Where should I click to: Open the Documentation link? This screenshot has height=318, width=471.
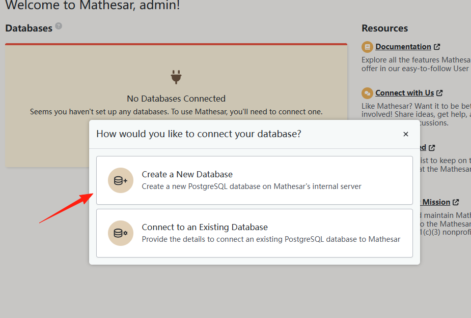tap(403, 47)
